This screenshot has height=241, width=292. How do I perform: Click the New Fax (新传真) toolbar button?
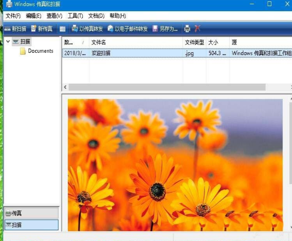(42, 29)
